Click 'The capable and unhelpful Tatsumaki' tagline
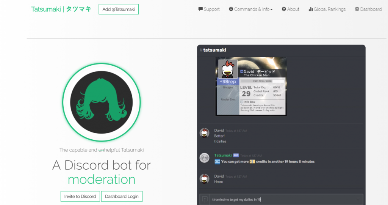 [x=102, y=150]
